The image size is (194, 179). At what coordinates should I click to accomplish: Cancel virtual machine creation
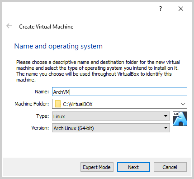point(170,167)
